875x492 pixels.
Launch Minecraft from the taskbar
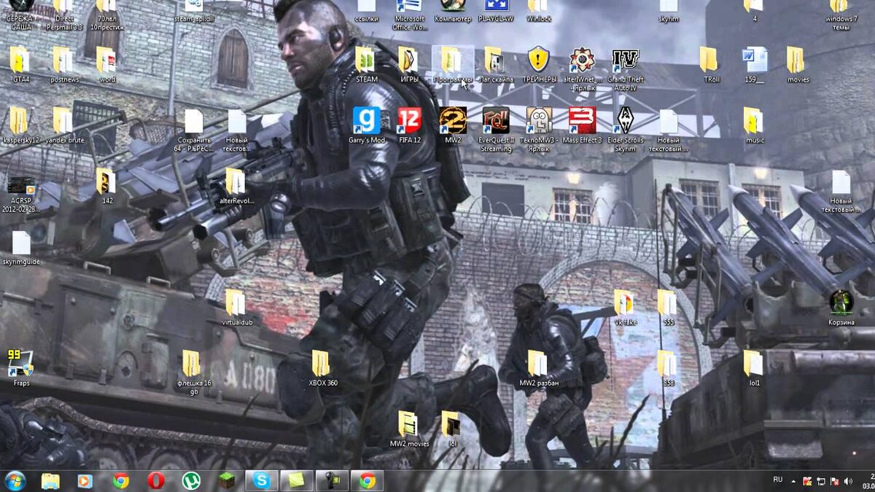tap(227, 481)
